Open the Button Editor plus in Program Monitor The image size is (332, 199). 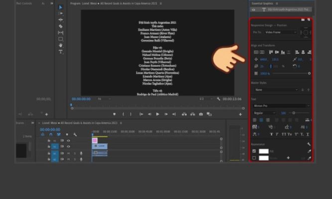(x=240, y=114)
